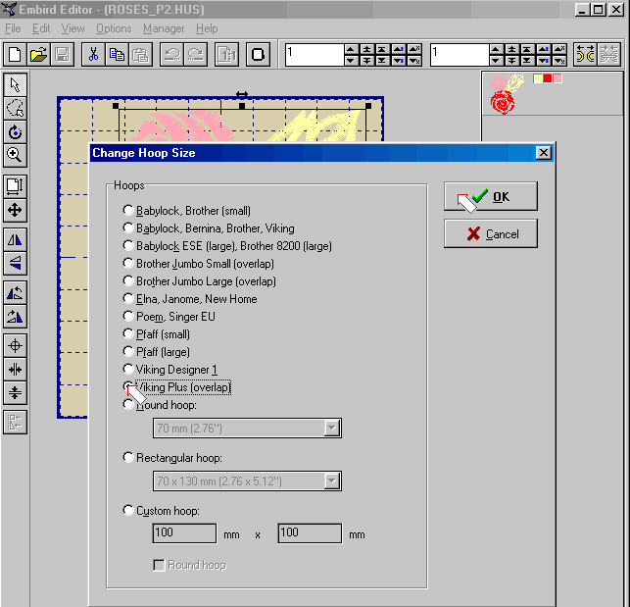Open the 70 mm round hoop size dropdown
The image size is (630, 607).
click(x=332, y=428)
